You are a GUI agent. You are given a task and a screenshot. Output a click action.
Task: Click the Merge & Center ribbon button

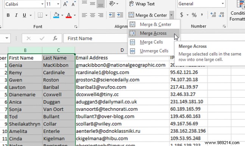[x=148, y=15]
